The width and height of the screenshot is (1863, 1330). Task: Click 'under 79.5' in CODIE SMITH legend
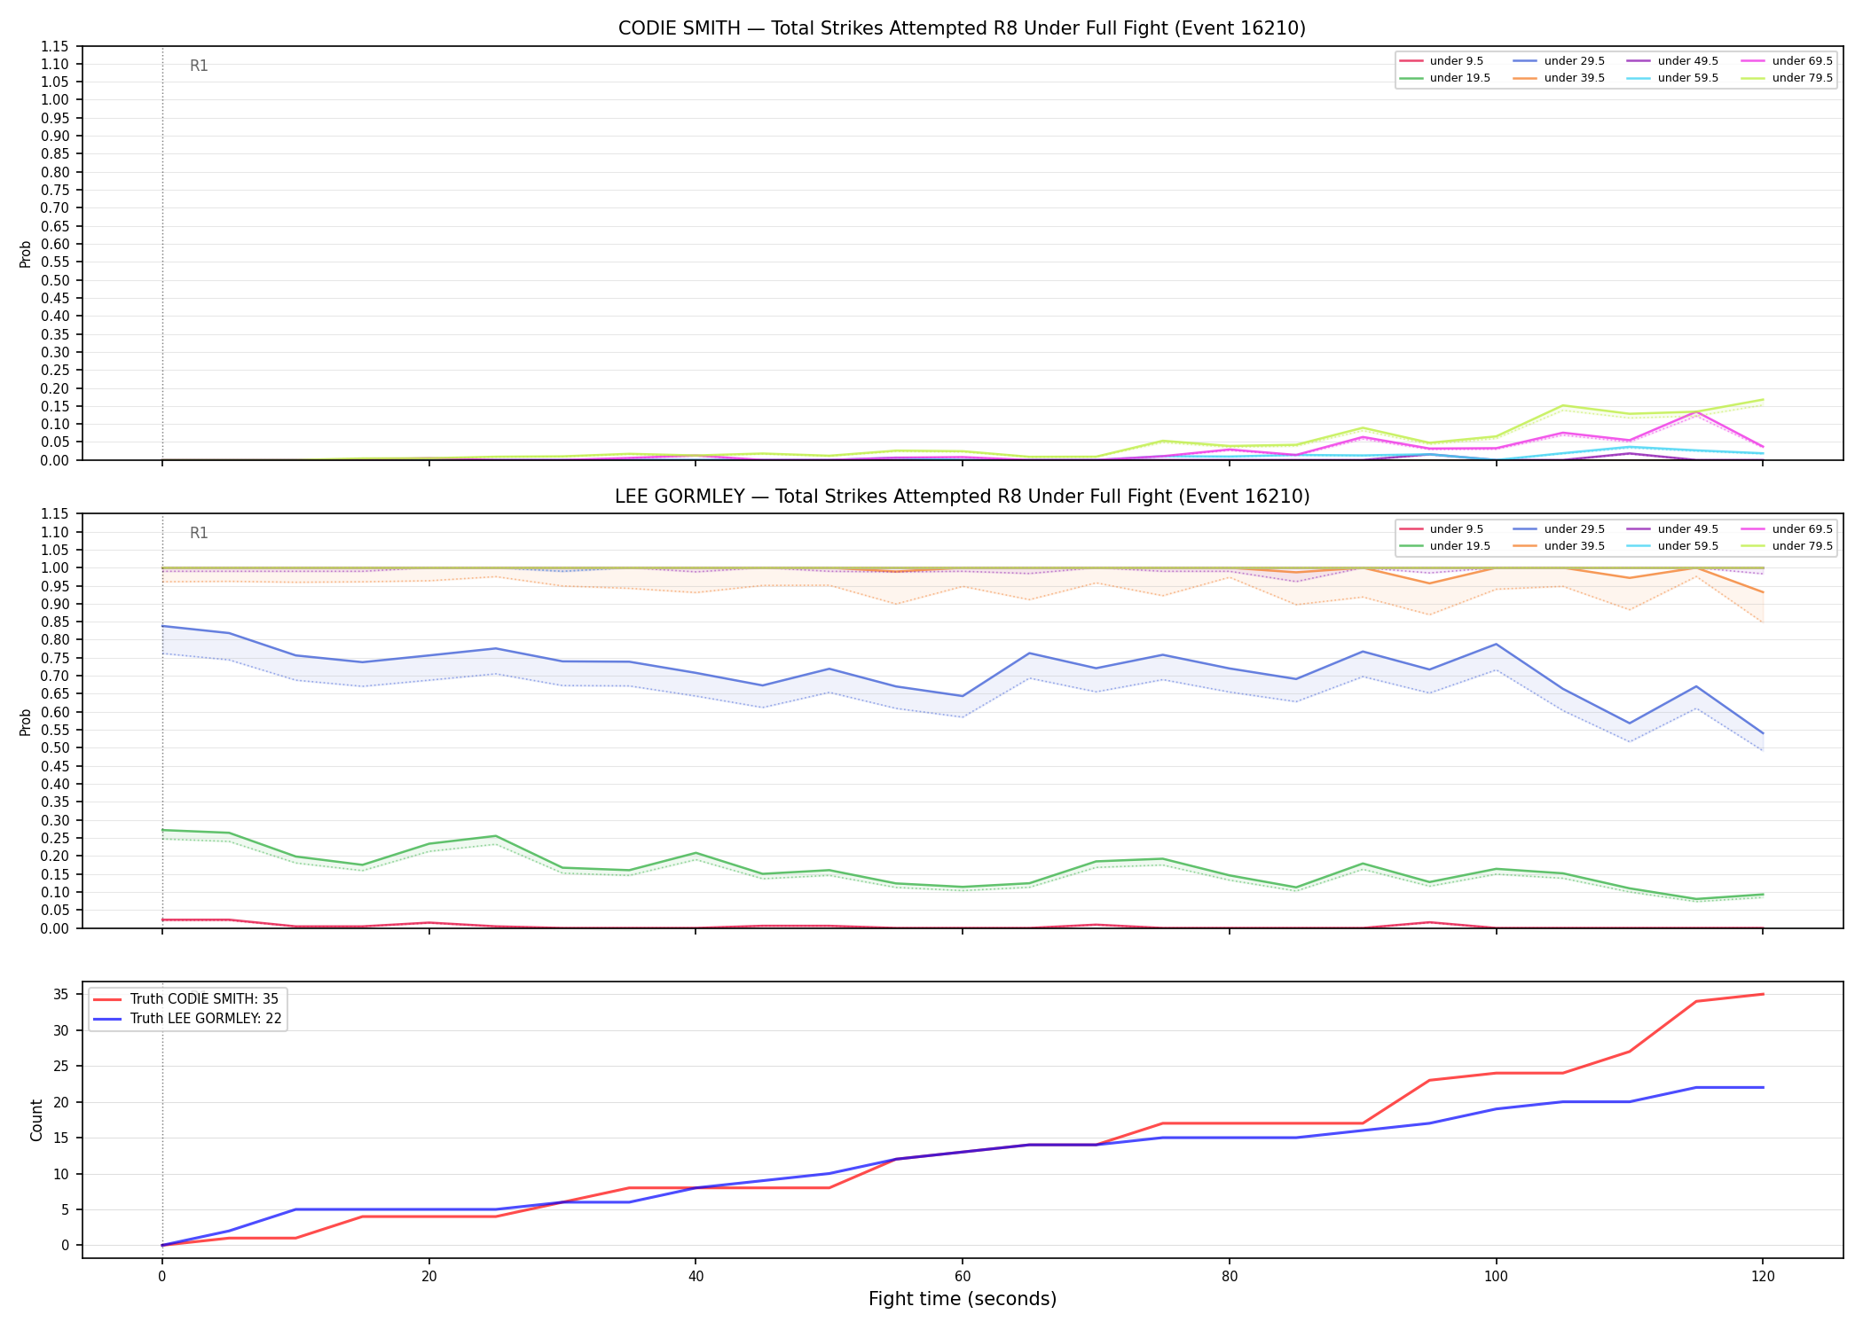(1803, 78)
